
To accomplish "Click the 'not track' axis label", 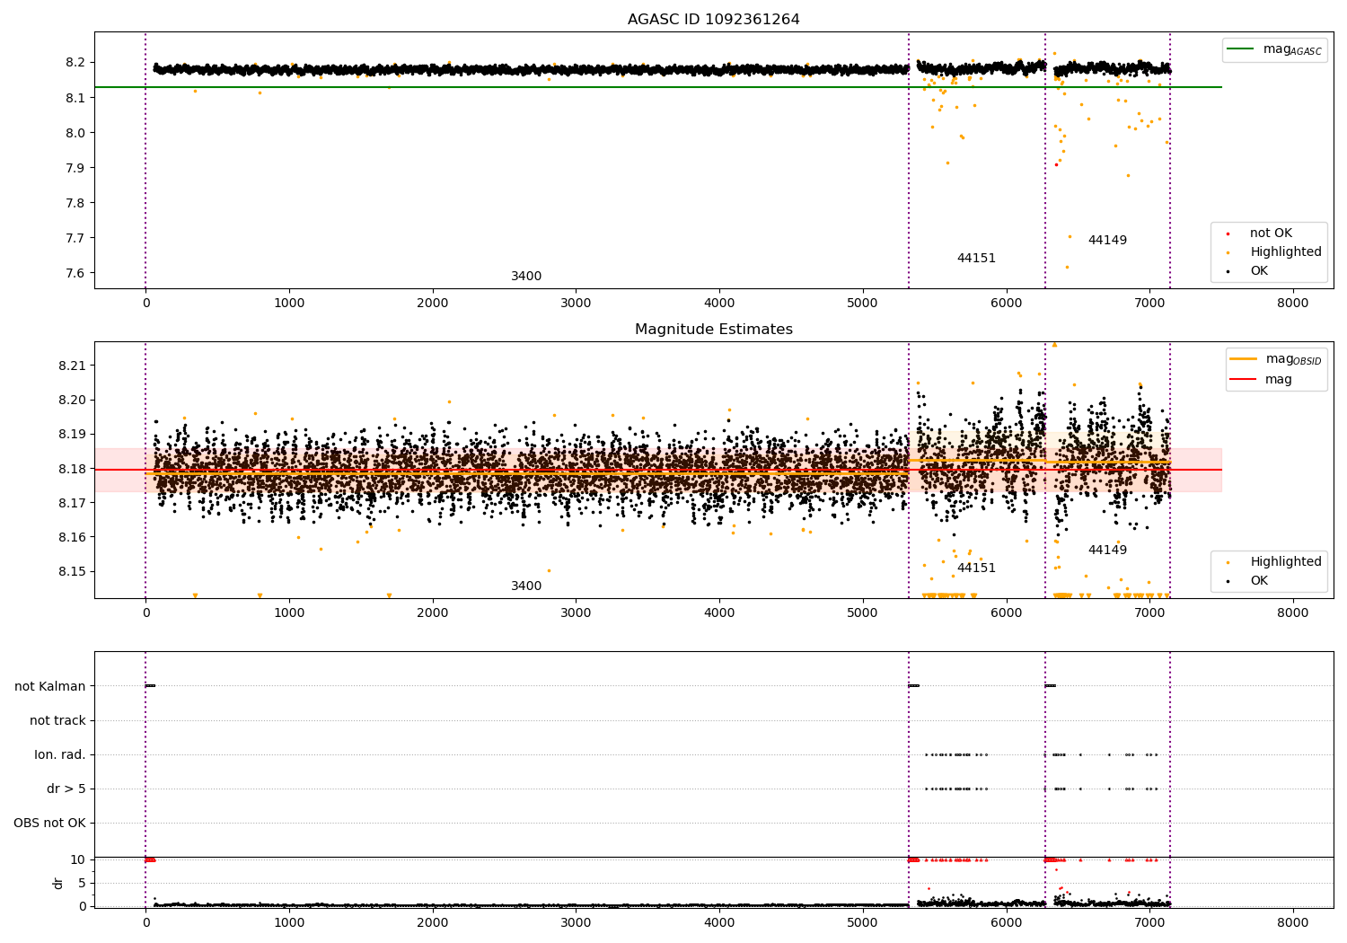I will coord(57,721).
